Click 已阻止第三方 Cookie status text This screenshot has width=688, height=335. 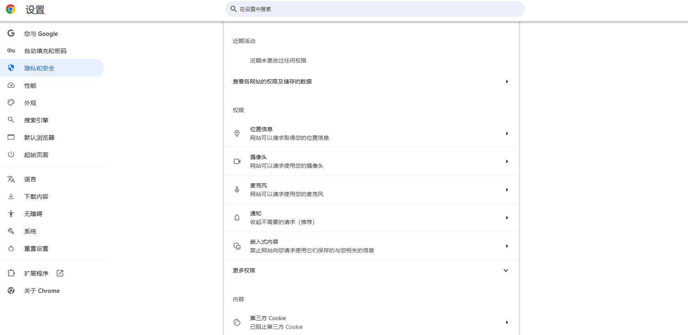(x=276, y=327)
